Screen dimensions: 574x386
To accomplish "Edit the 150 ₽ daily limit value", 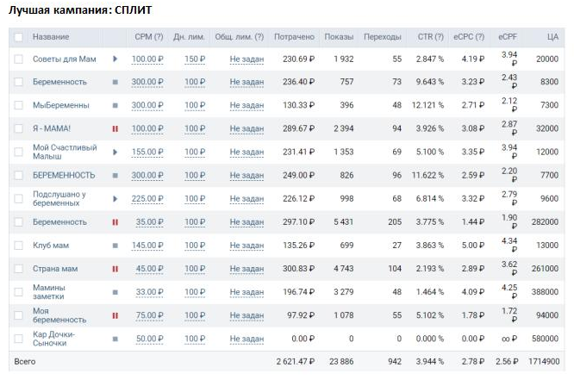I will pos(195,59).
